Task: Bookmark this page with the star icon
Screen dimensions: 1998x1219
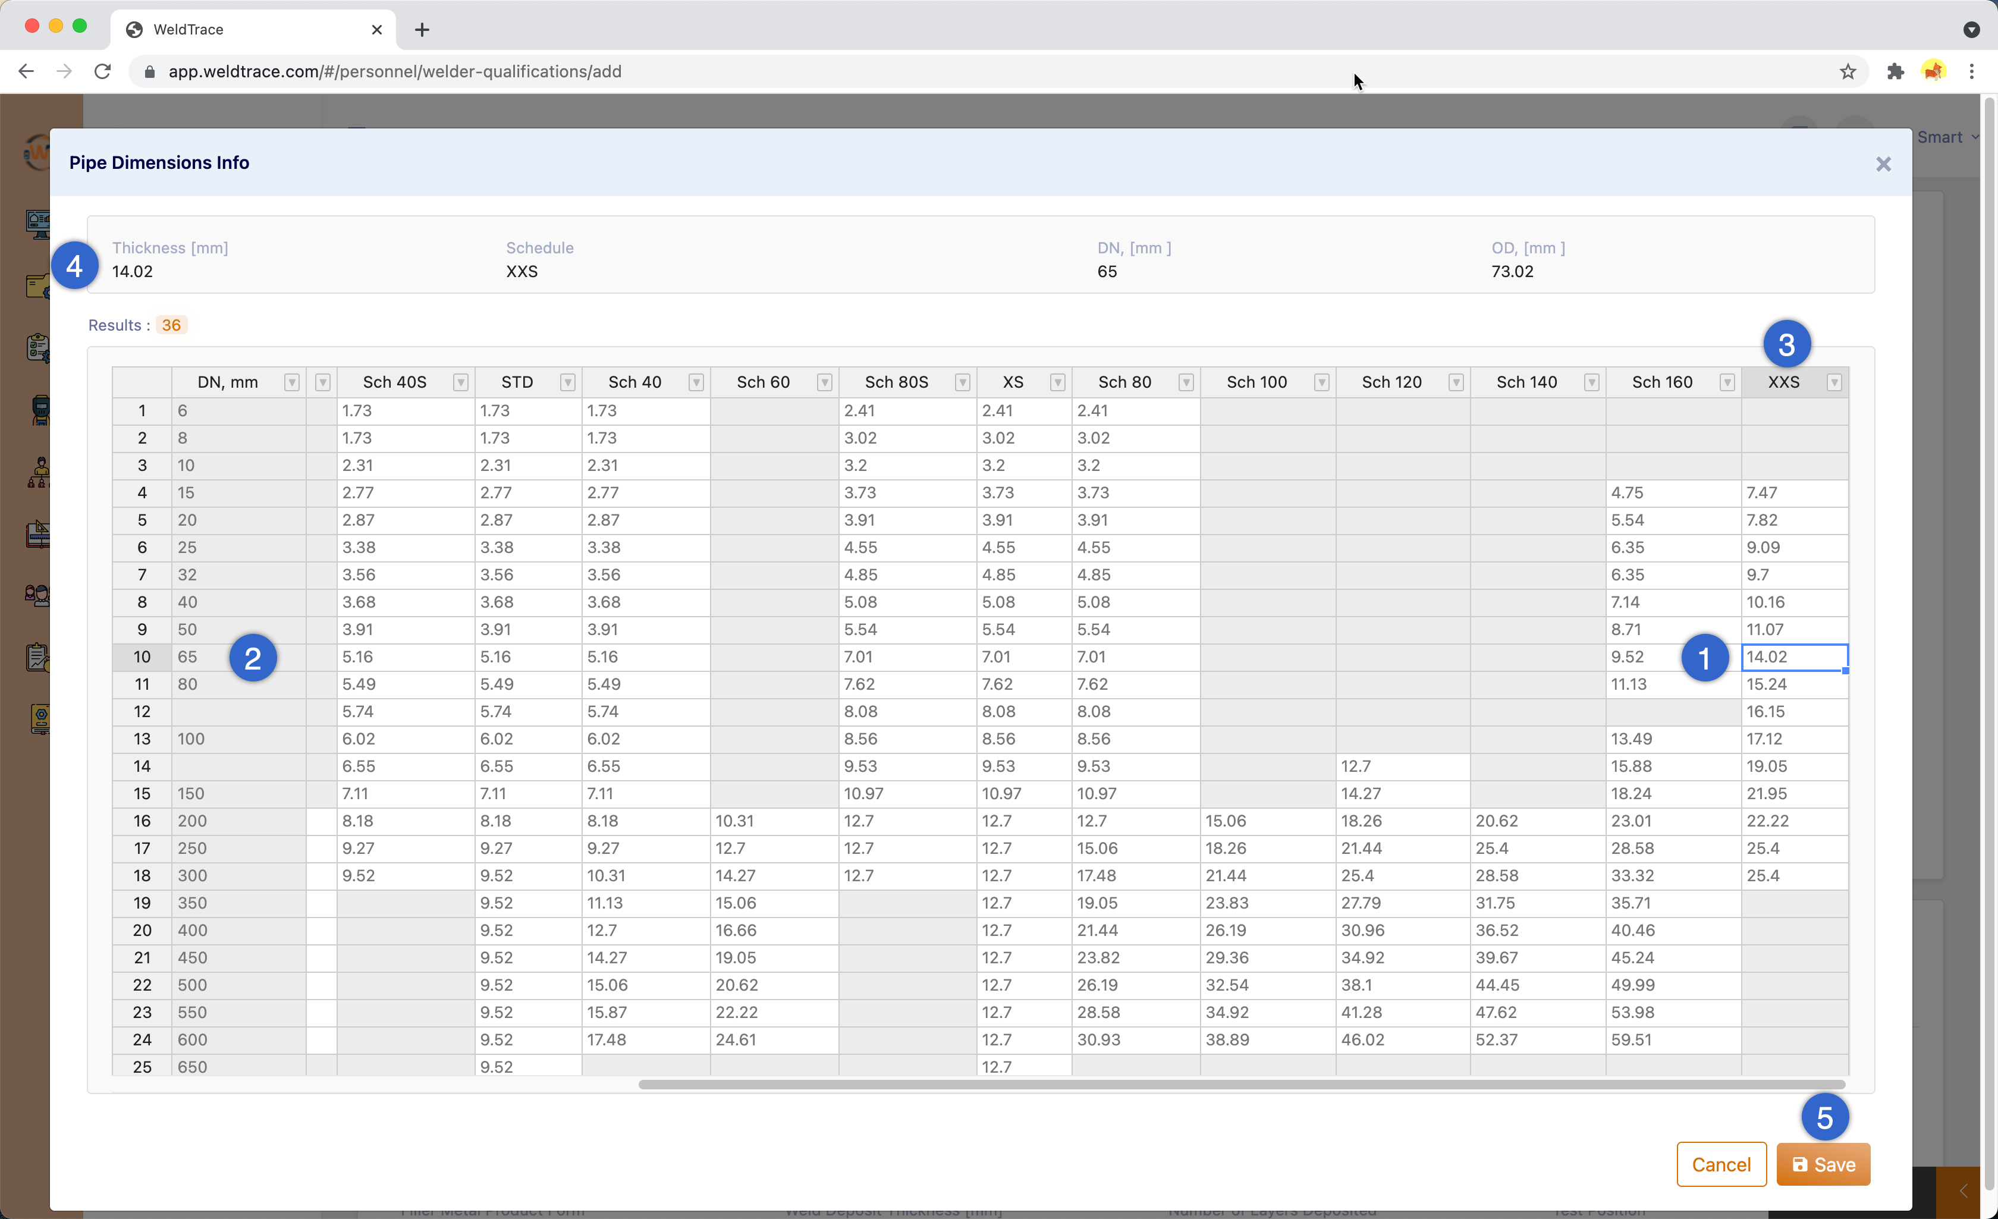Action: [1848, 71]
